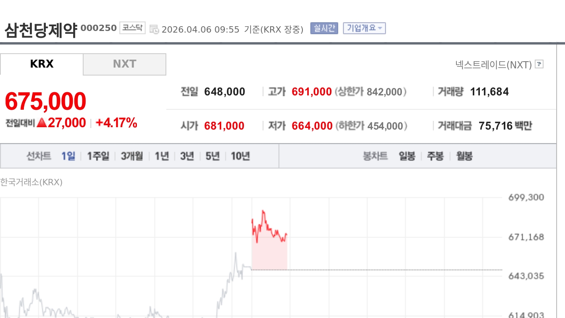Switch to the 10년 line chart
The height and width of the screenshot is (318, 565).
[240, 156]
